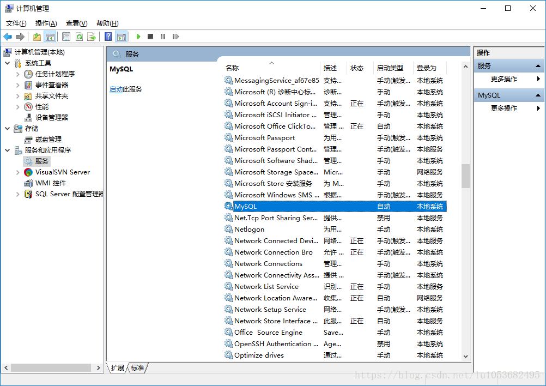546x386 pixels.
Task: Click the services list vertical scrollbar thumb
Action: point(465,176)
